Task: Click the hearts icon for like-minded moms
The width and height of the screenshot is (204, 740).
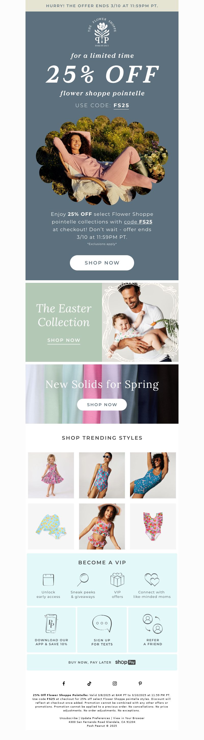Action: tap(151, 580)
